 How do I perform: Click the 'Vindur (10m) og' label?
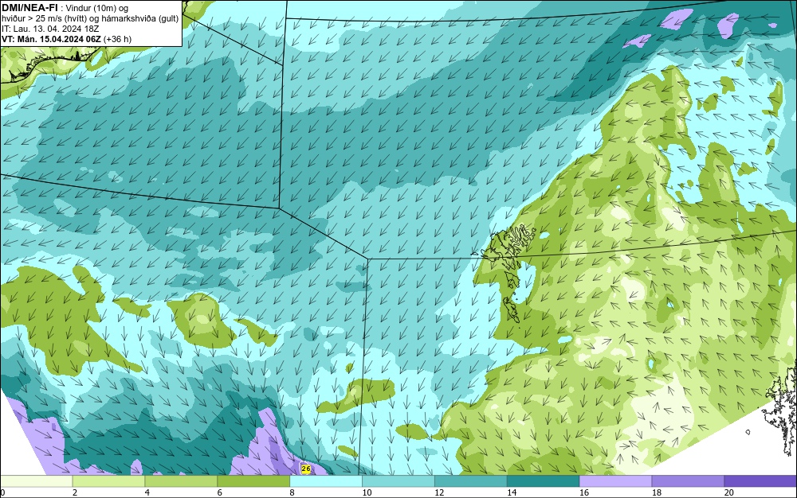tap(97, 8)
